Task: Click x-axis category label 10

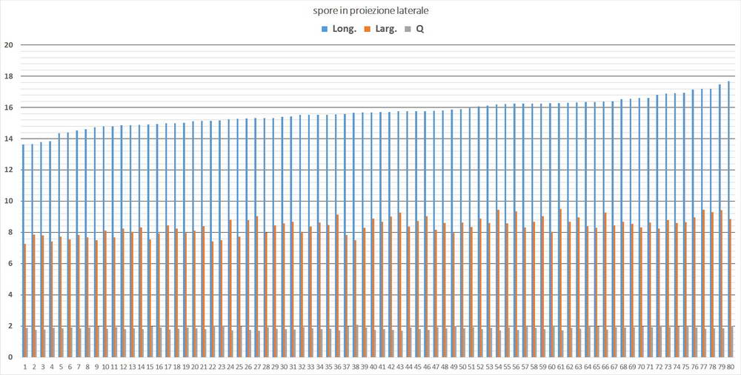Action: (x=105, y=367)
